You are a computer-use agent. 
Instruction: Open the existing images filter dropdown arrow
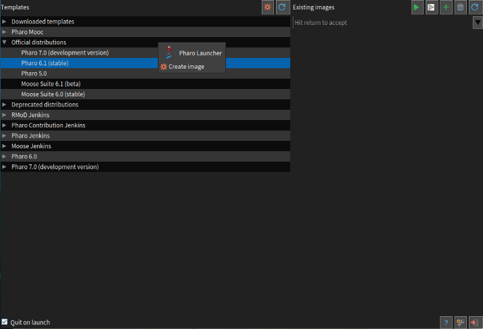tap(478, 22)
